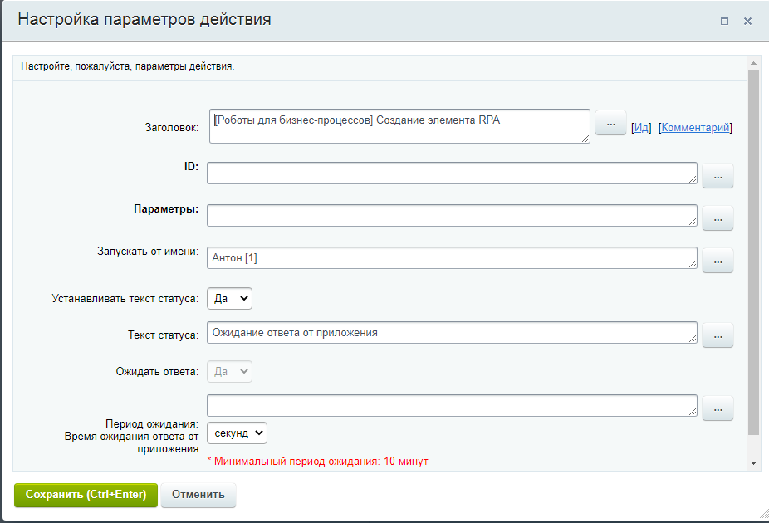Click into the ID input field
This screenshot has width=769, height=523.
coord(452,173)
